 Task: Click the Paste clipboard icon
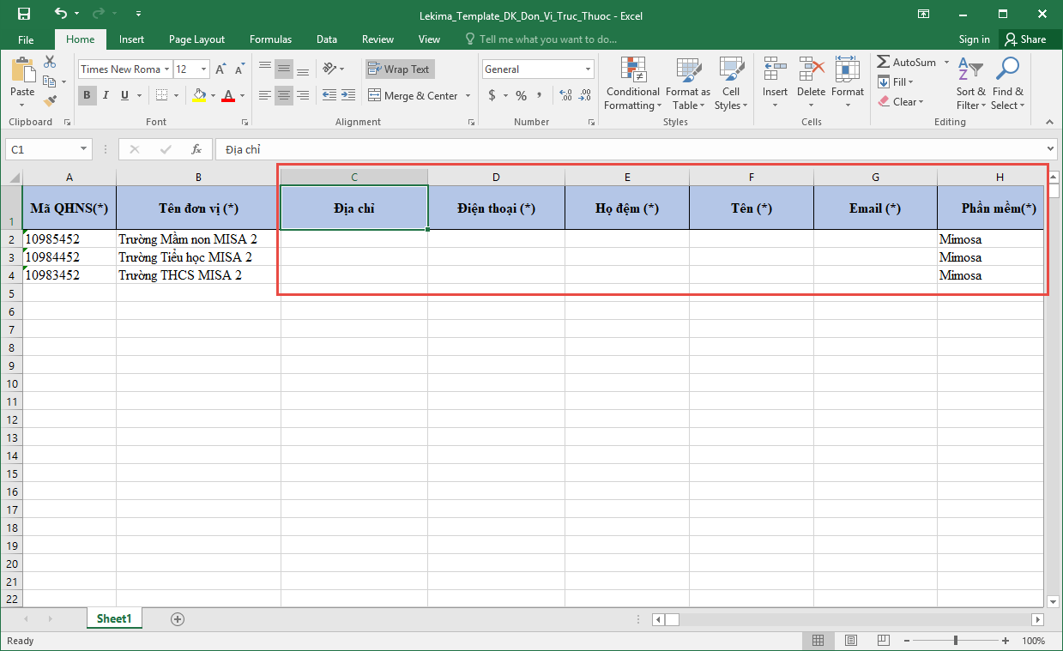coord(22,70)
